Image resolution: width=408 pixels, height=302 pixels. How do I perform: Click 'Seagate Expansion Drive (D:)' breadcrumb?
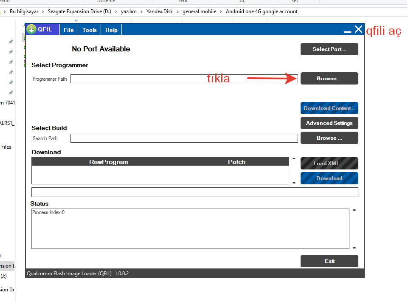79,11
